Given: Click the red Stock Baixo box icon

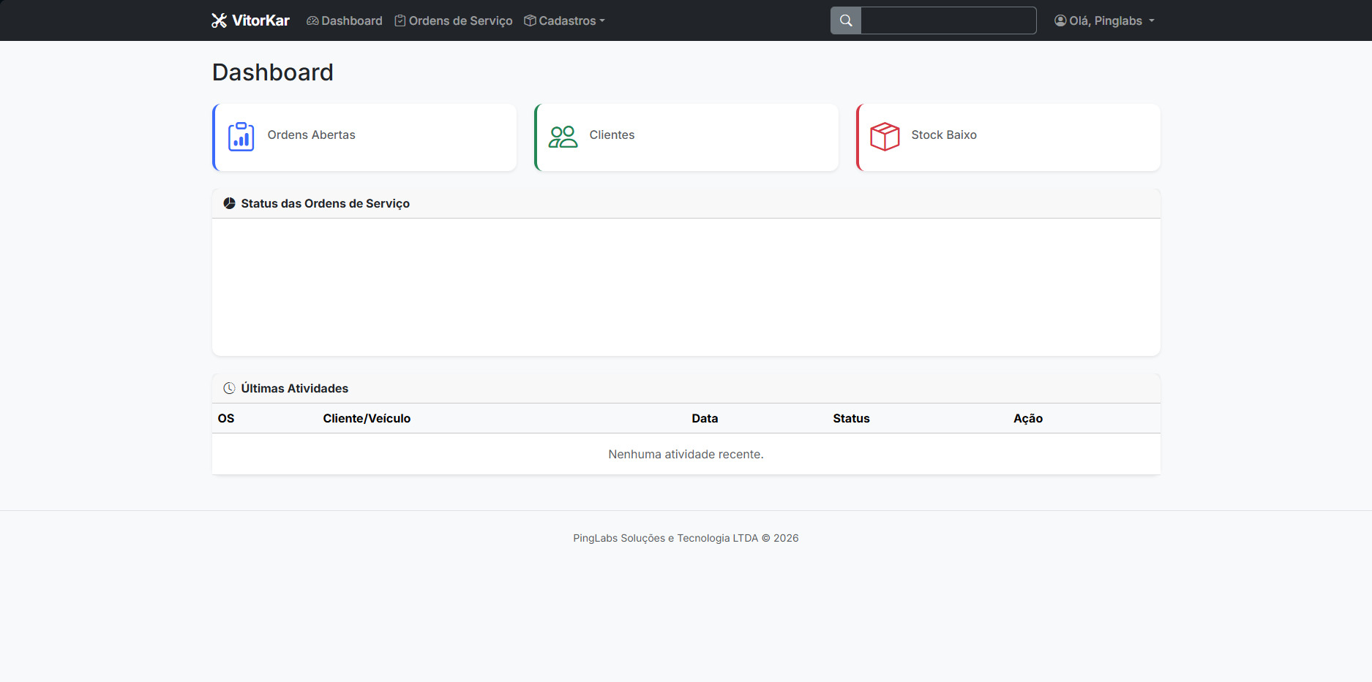Looking at the screenshot, I should click(x=884, y=137).
